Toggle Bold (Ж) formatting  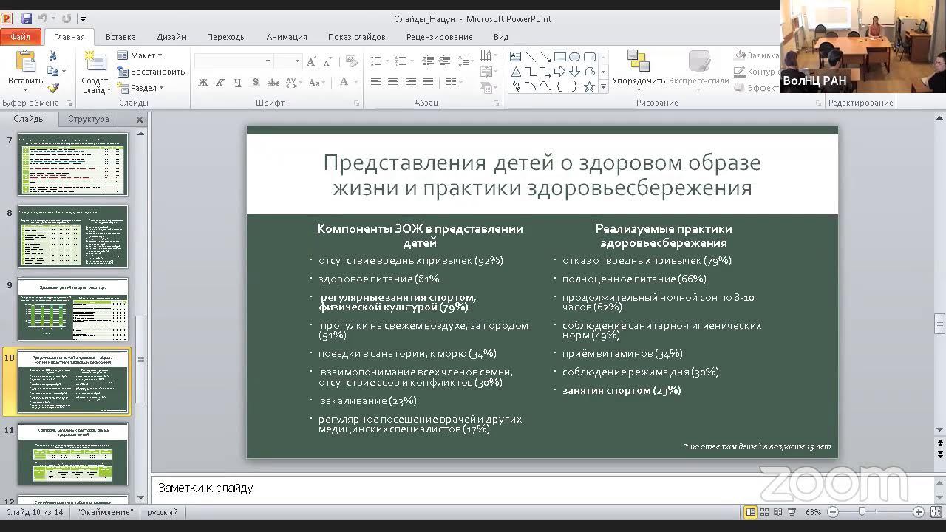click(x=203, y=83)
